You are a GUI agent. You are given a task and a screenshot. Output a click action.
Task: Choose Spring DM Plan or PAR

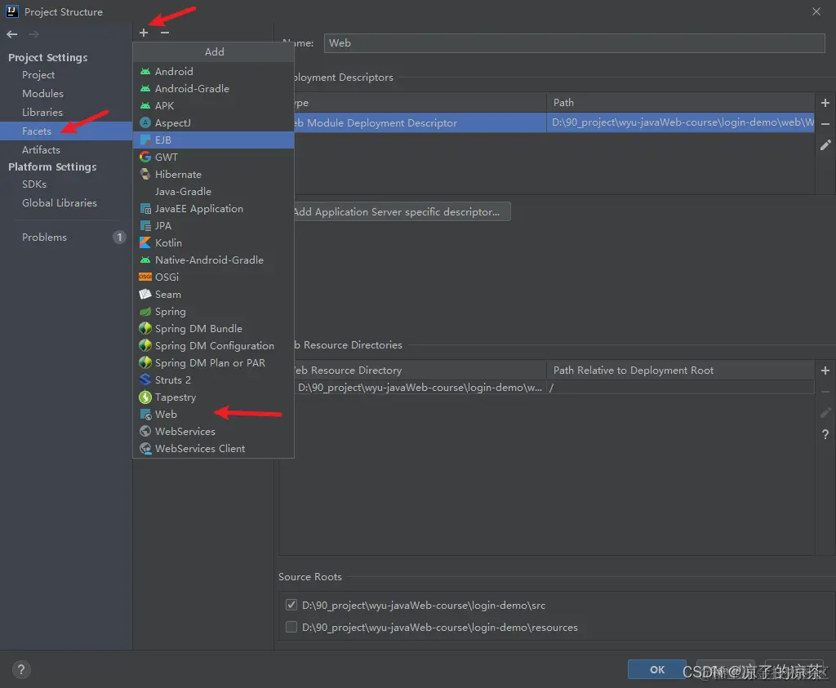coord(213,363)
